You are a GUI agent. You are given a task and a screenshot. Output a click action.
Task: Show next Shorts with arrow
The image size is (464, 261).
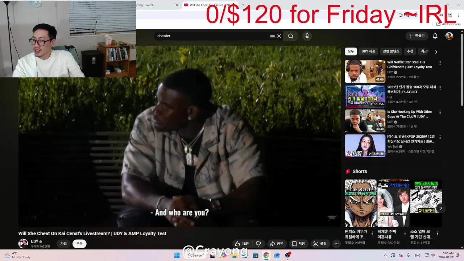[441, 208]
